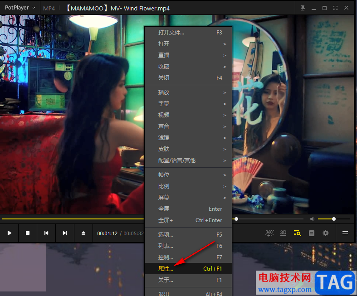Click the Play button
Image resolution: width=357 pixels, height=296 pixels.
[10, 233]
